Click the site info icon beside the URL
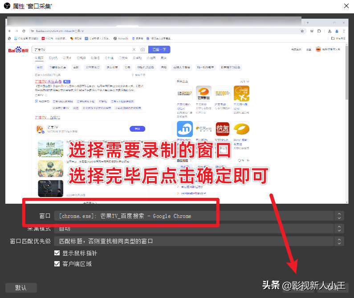The width and height of the screenshot is (354, 298). click(33, 31)
